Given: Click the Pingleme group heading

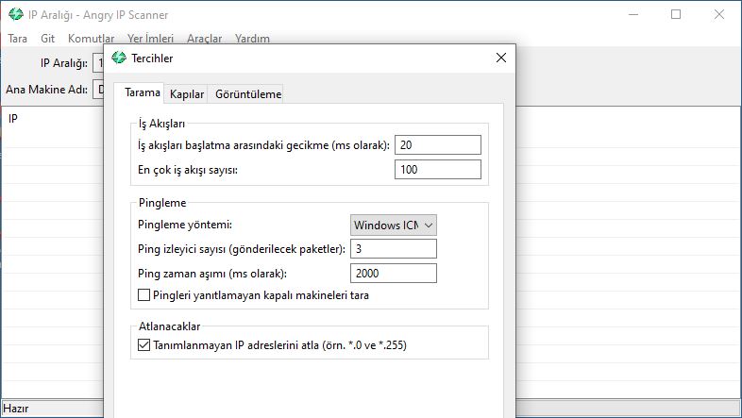Looking at the screenshot, I should [x=162, y=203].
